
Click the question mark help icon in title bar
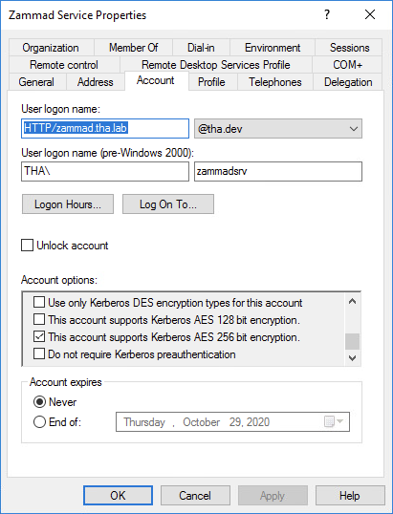327,14
